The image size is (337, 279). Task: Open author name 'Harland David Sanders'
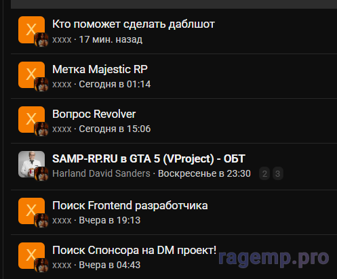point(101,173)
